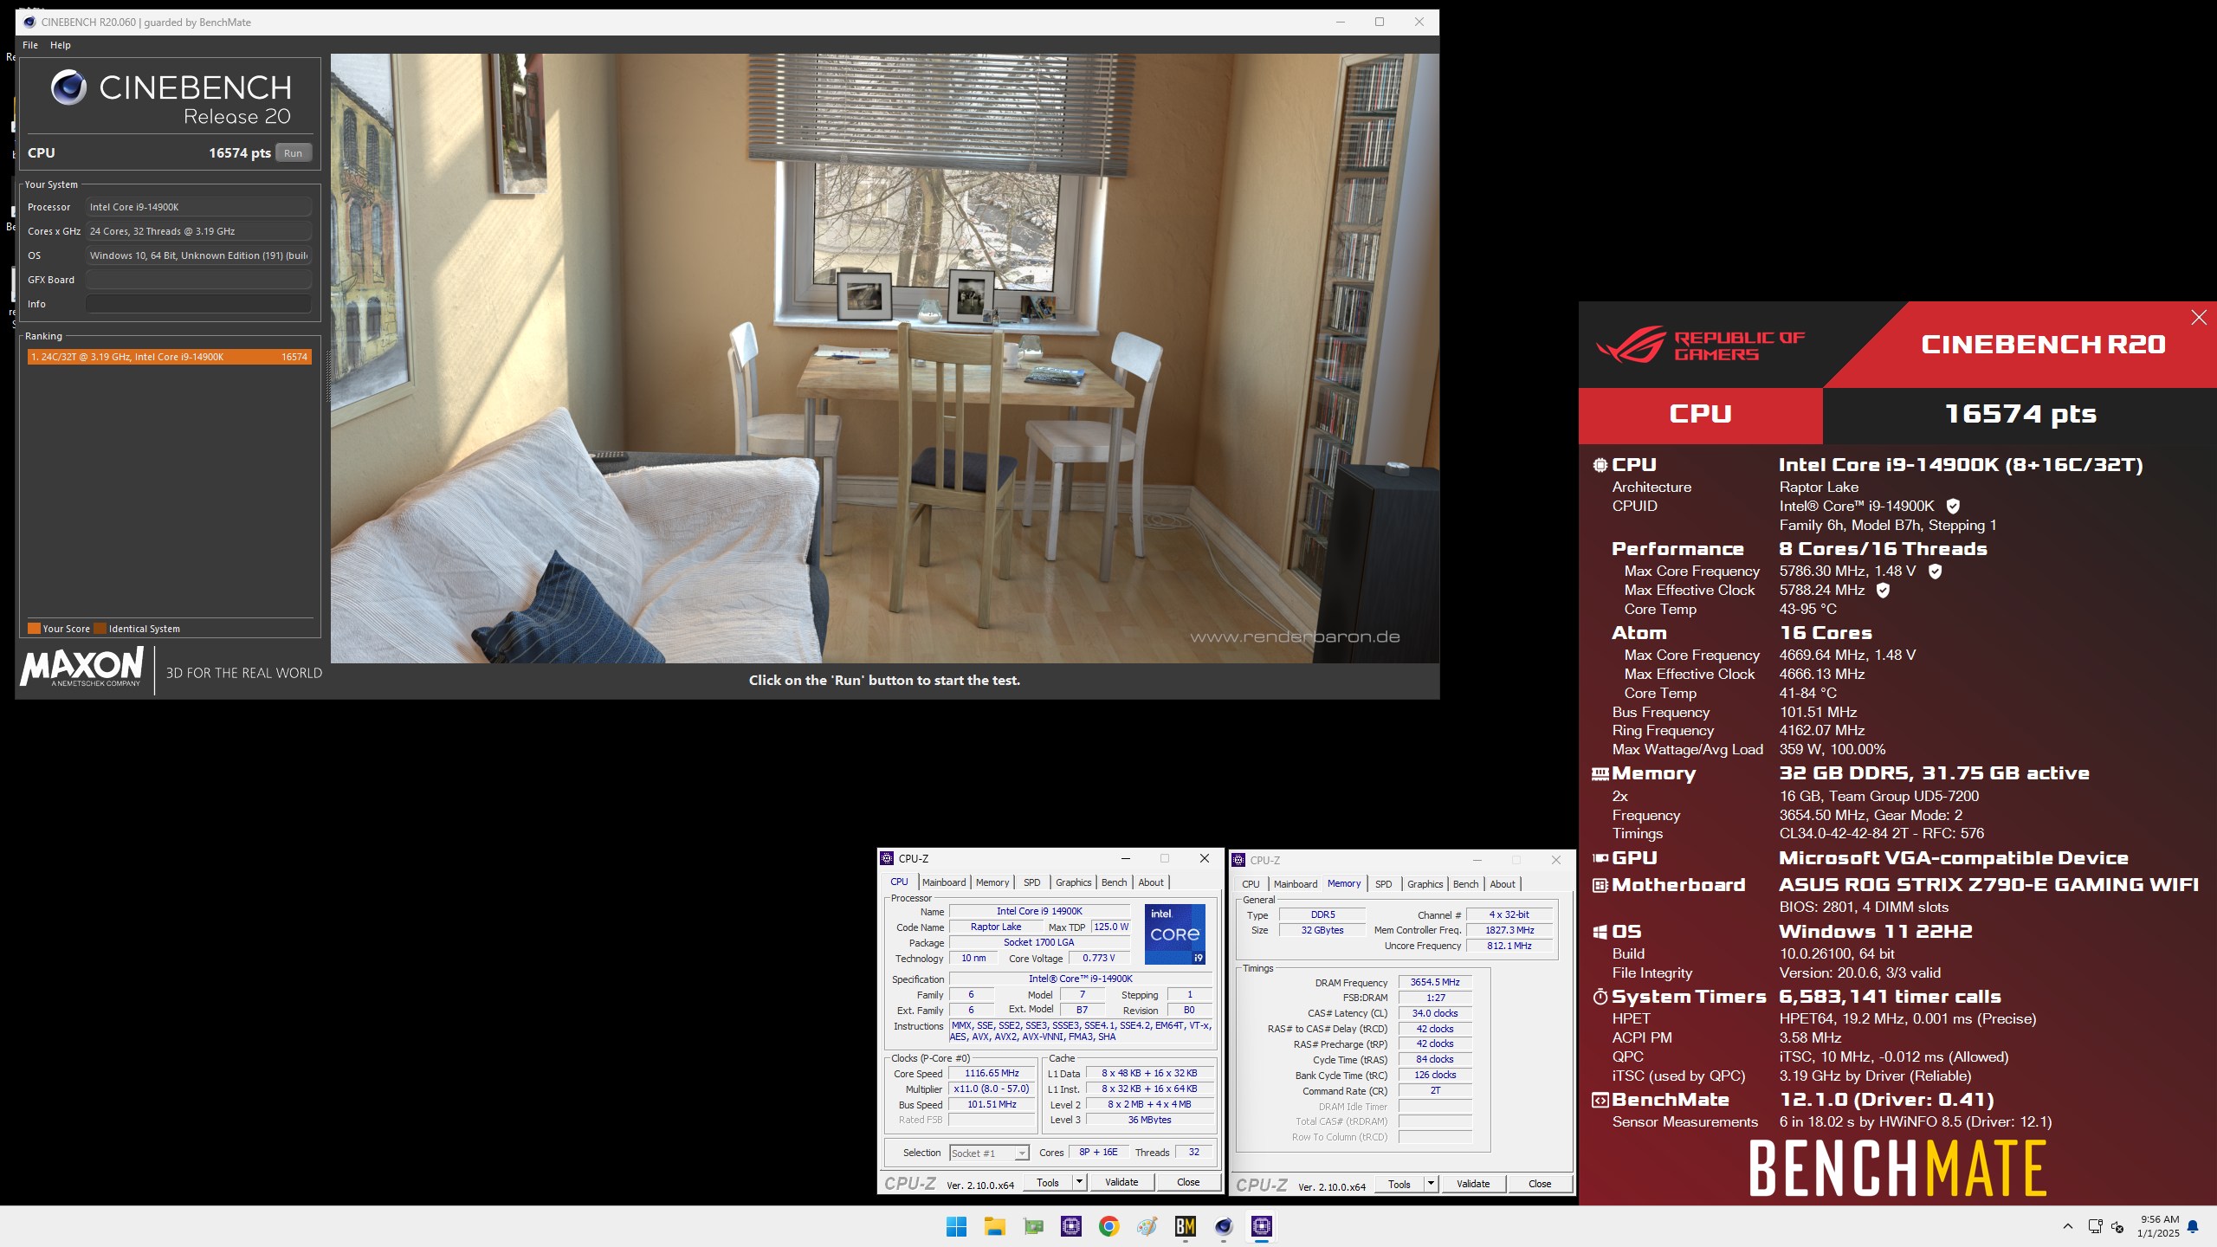
Task: Open SPD tab in right CPU-Z window
Action: click(1384, 884)
